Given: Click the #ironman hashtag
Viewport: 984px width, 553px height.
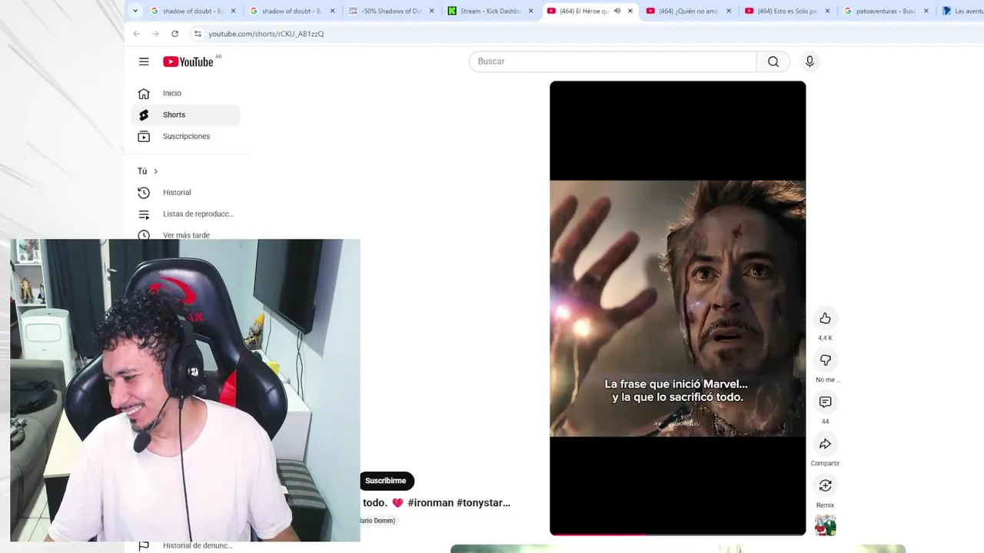Looking at the screenshot, I should click(430, 502).
